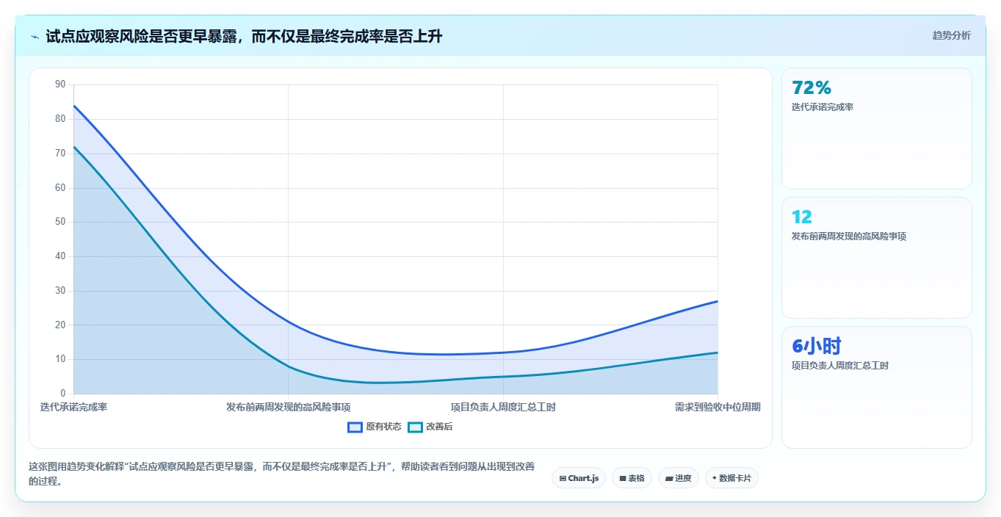Click the chart description paragraph

[x=282, y=474]
